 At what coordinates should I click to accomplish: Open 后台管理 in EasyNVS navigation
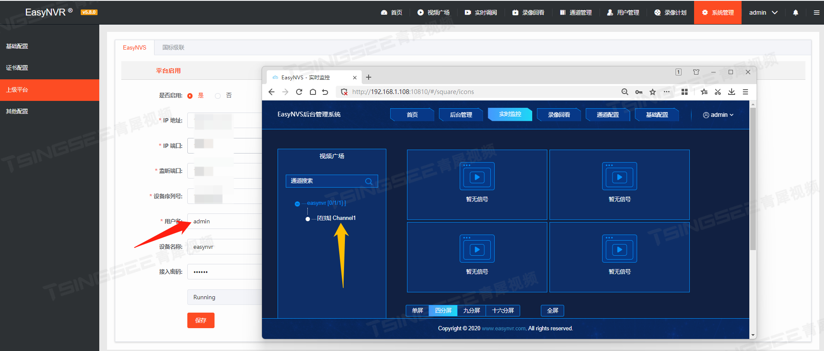461,115
